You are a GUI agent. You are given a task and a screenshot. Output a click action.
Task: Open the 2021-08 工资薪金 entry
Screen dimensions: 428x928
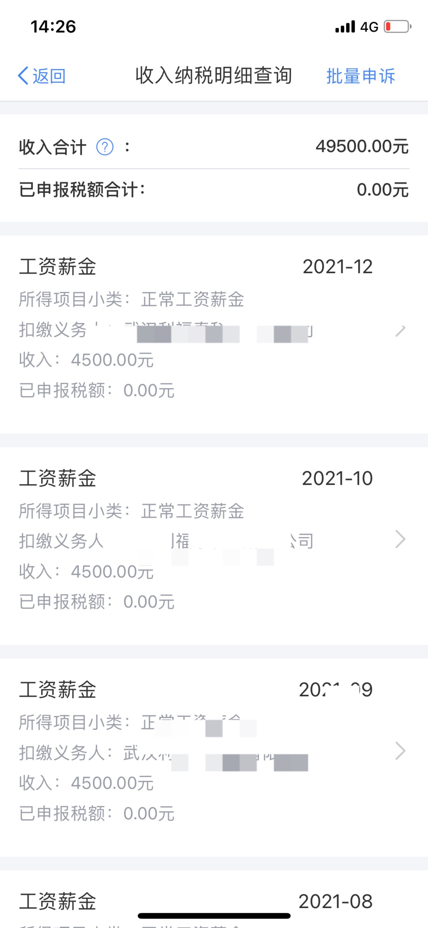click(x=214, y=899)
